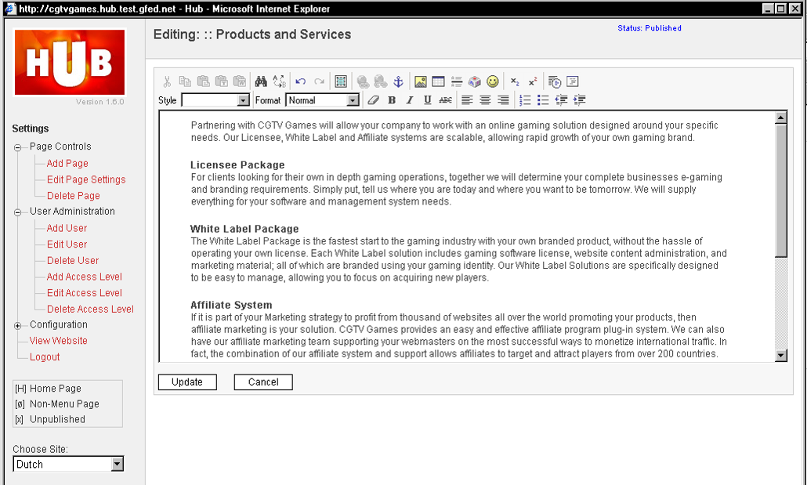807x485 pixels.
Task: Insert an image with the picture icon
Action: tap(421, 81)
